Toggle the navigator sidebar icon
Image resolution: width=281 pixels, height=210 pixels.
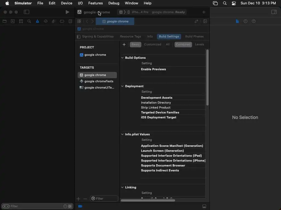click(27, 12)
